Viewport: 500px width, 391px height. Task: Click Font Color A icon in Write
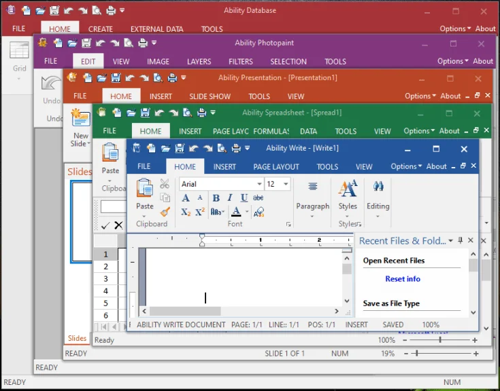pyautogui.click(x=236, y=212)
